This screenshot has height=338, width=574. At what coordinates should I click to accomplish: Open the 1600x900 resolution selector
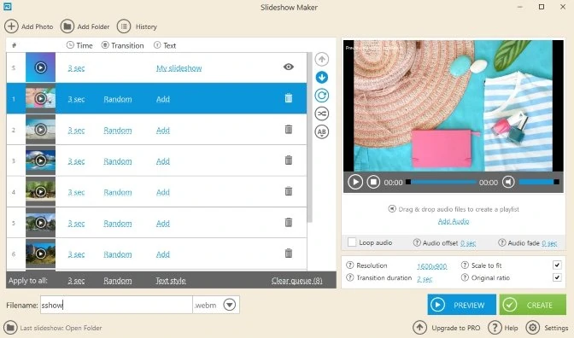tap(431, 266)
